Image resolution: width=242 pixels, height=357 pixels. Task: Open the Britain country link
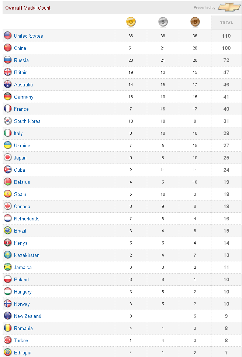(21, 72)
